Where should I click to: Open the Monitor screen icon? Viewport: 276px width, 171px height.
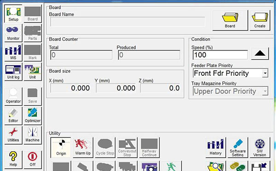13,33
